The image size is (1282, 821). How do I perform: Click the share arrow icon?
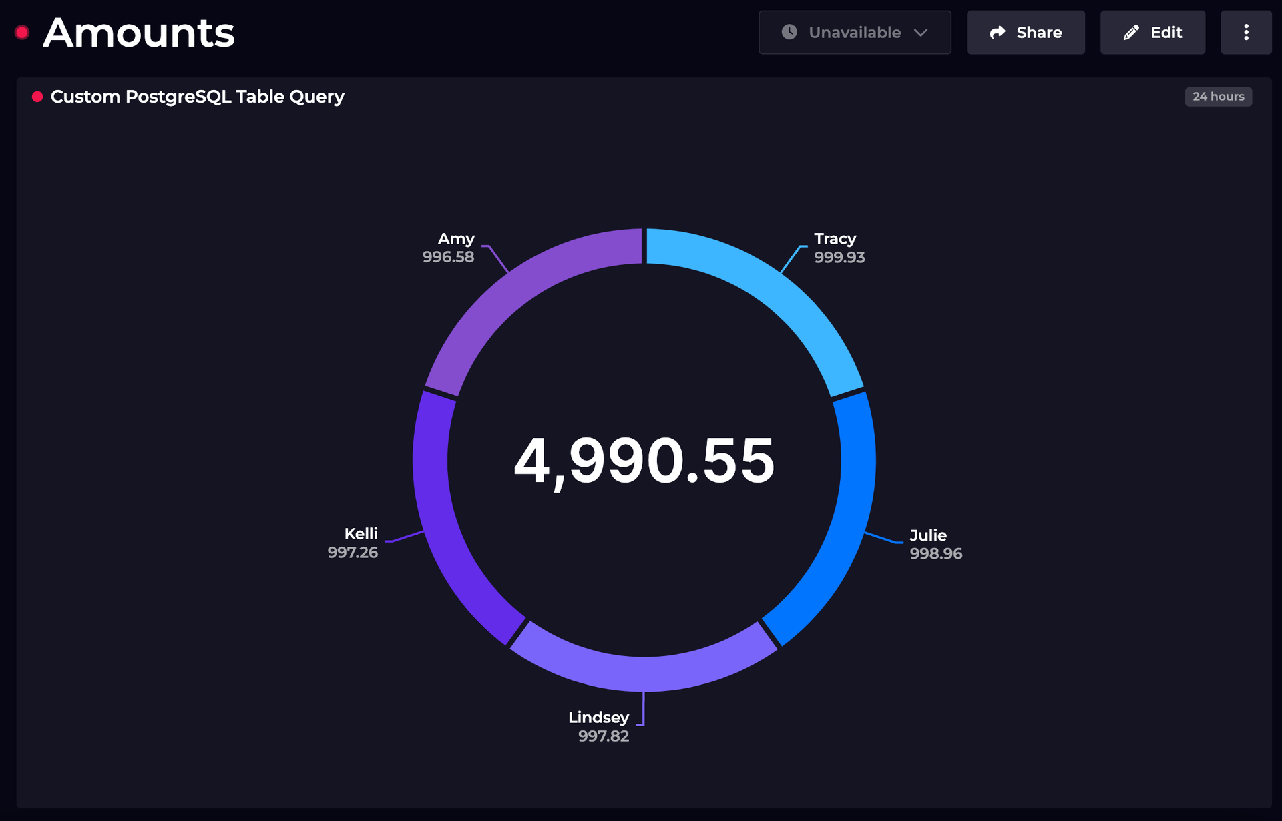998,33
